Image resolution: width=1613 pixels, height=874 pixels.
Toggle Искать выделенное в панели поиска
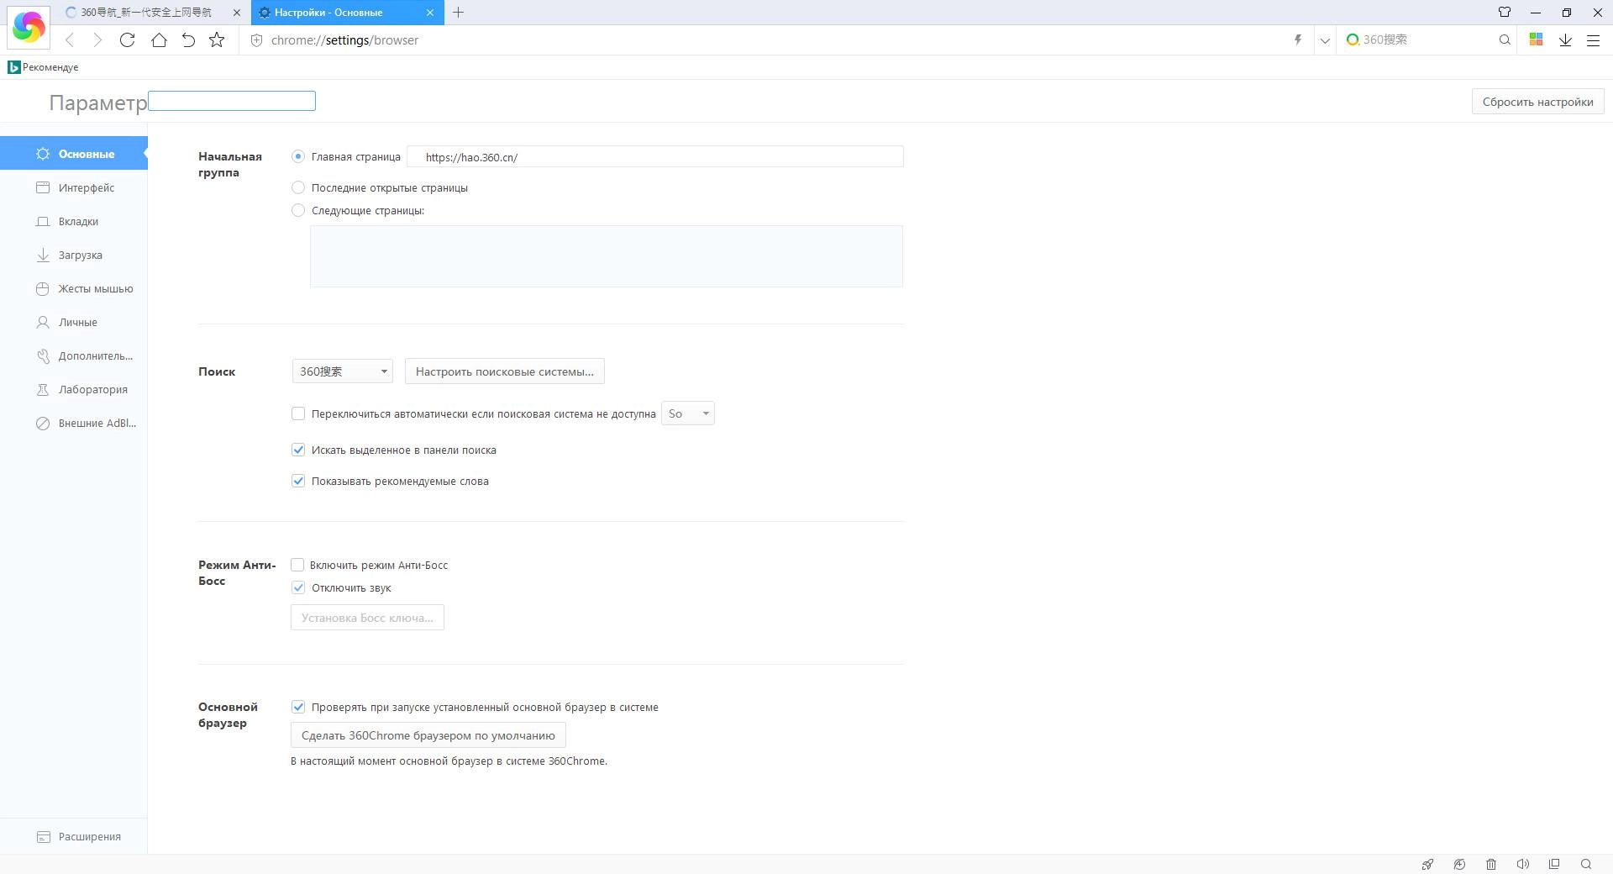pos(298,450)
